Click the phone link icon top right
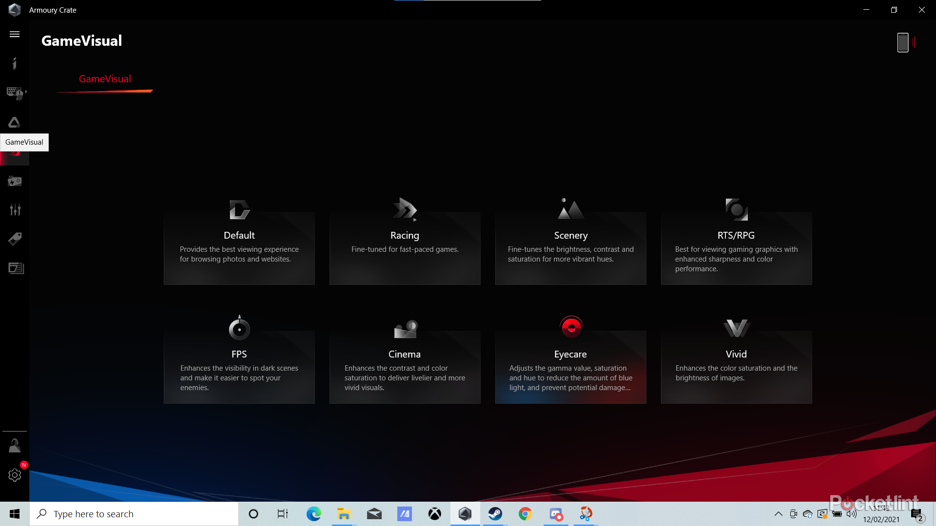936x526 pixels. tap(903, 43)
